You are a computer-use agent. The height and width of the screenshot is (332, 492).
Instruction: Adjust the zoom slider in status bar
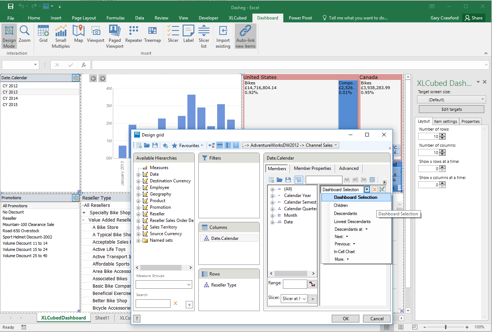click(x=446, y=327)
